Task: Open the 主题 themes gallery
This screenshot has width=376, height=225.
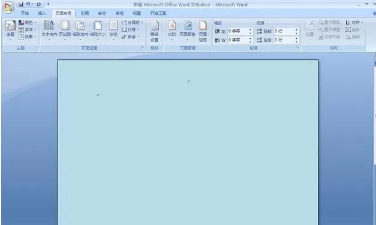Action: pyautogui.click(x=11, y=30)
